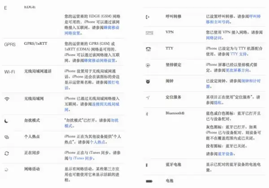269x188 pixels.
Task: Open the 蜂窝移动网络设置 link in the EDGE row
Action: [92, 30]
